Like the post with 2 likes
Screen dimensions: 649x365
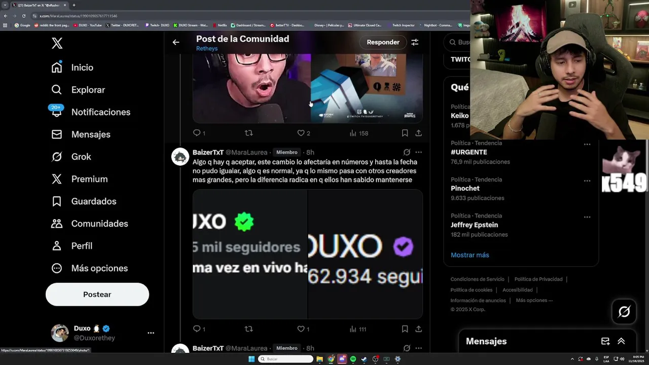pyautogui.click(x=304, y=133)
